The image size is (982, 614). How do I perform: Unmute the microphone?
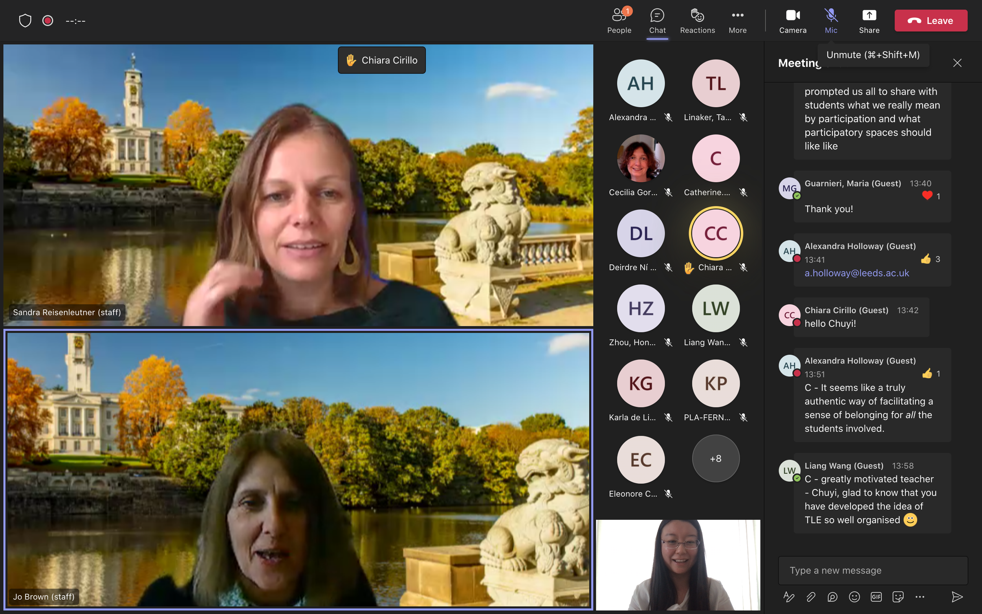click(x=831, y=21)
